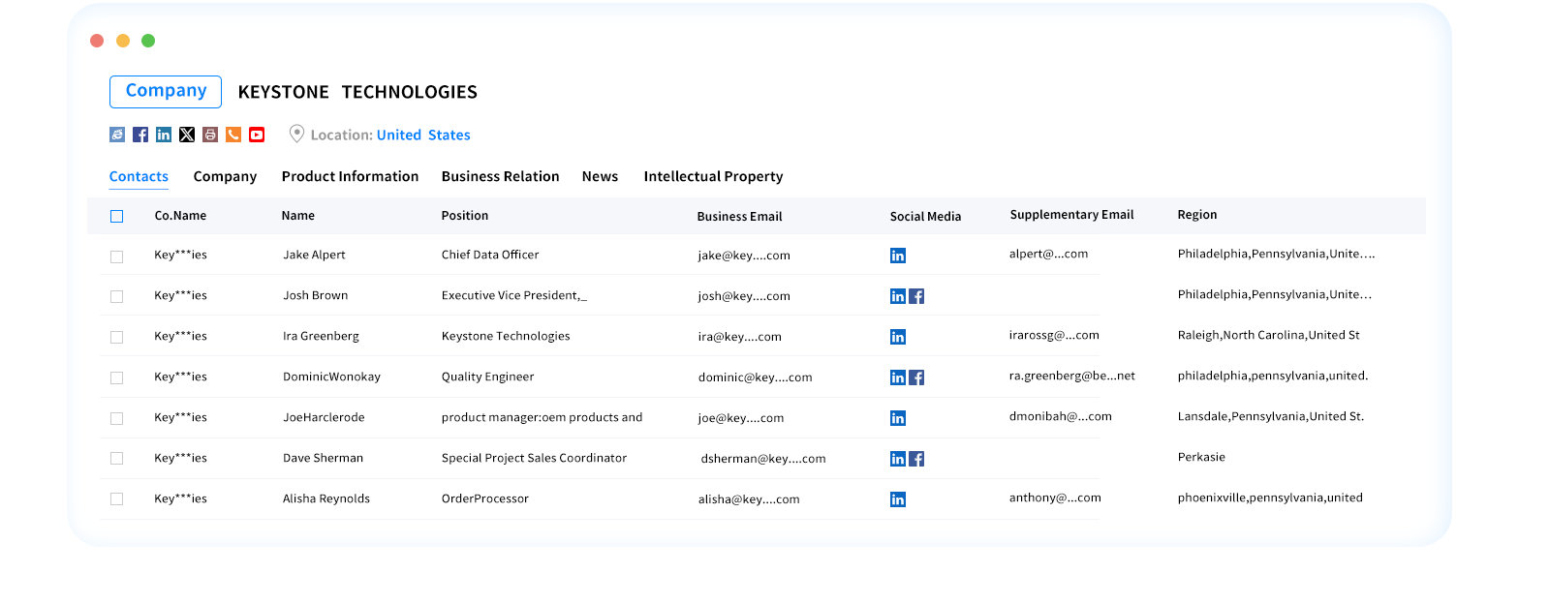Click the location pin icon
Viewport: 1550px width, 603px height.
pyautogui.click(x=297, y=135)
